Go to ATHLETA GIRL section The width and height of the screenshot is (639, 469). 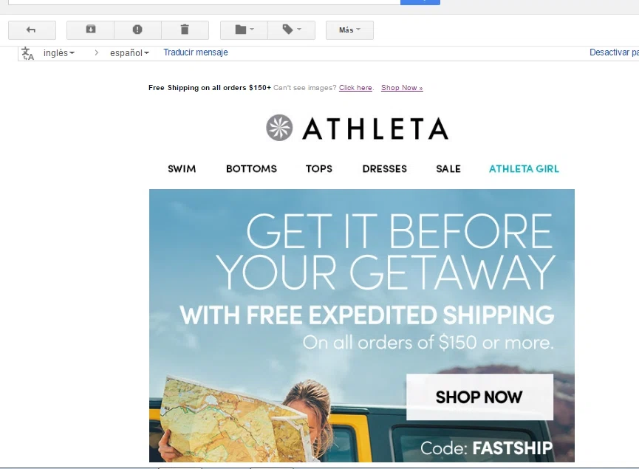[x=524, y=168]
